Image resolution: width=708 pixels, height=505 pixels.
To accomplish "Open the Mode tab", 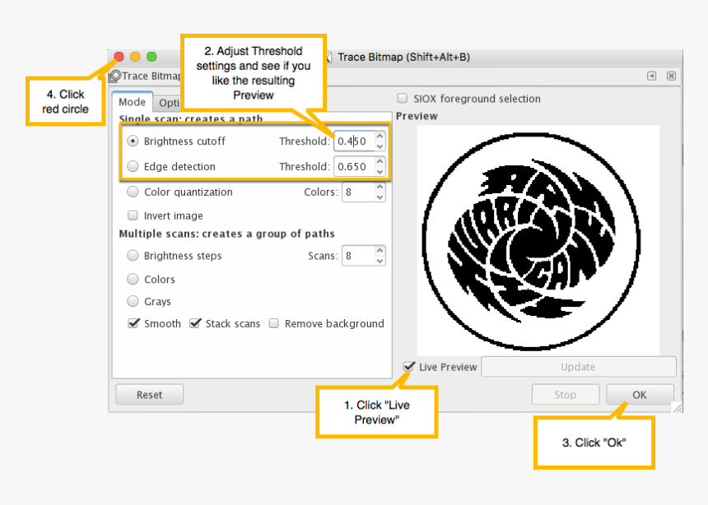I will (x=132, y=103).
